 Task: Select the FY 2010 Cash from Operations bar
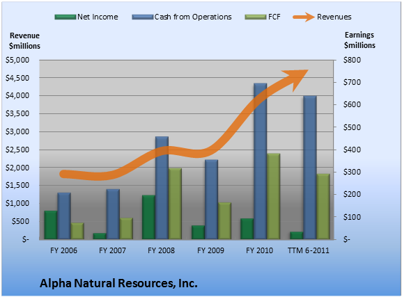261,161
